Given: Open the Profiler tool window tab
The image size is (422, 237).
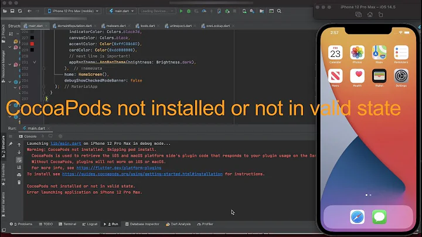Looking at the screenshot, I should [x=205, y=224].
